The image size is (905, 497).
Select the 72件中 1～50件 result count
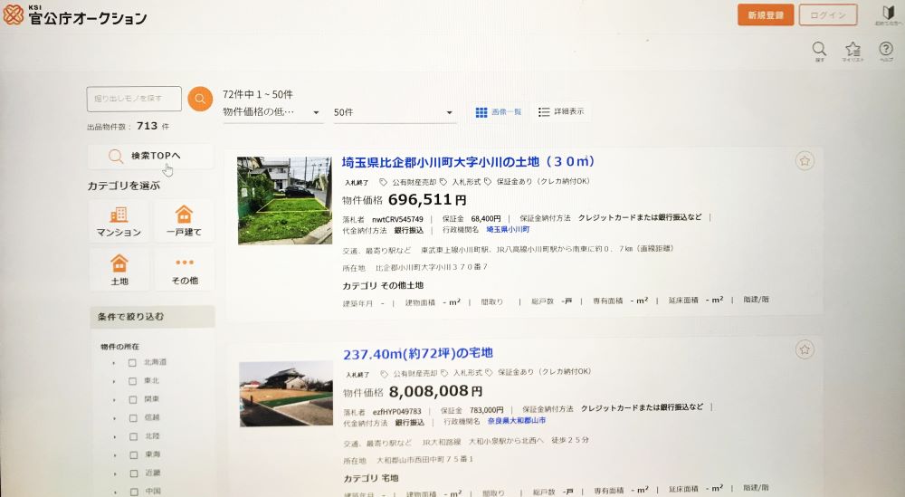(258, 94)
